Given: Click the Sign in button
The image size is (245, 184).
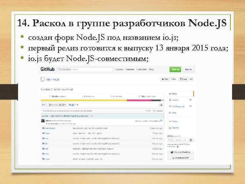Looking at the screenshot, I should coord(188,69).
